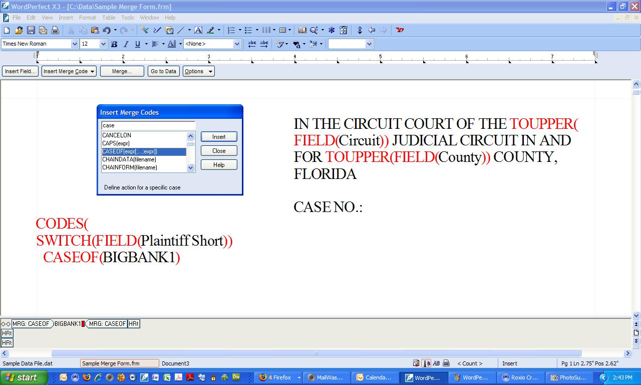
Task: Open the <None> style dropdown
Action: [237, 44]
